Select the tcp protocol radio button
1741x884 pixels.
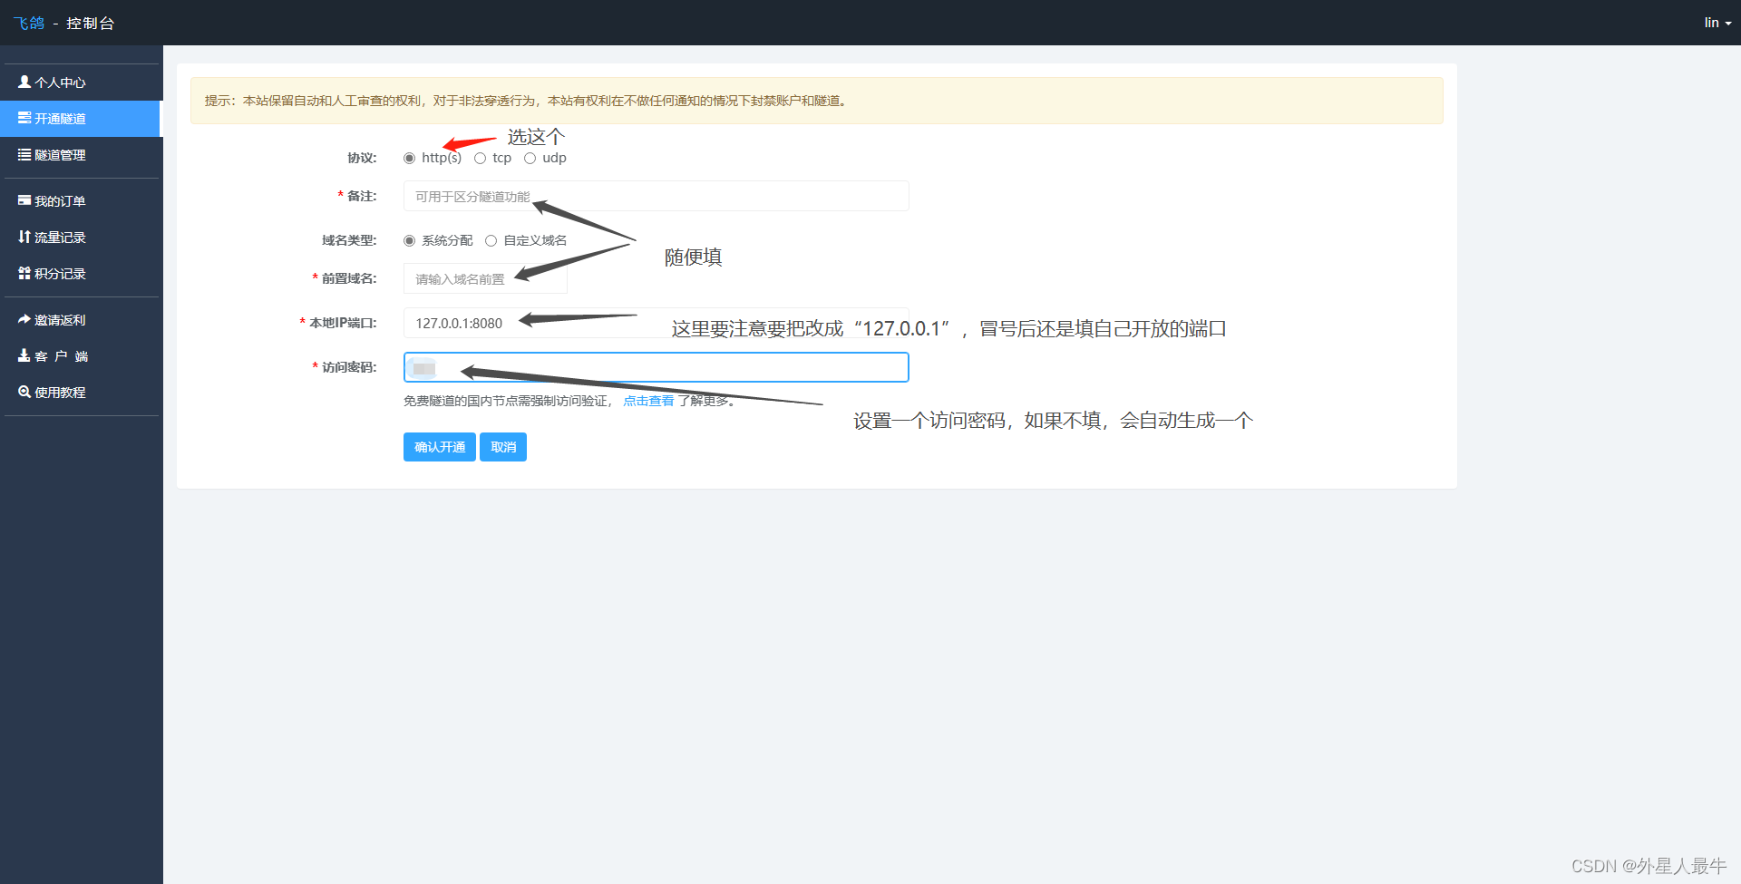(x=480, y=159)
